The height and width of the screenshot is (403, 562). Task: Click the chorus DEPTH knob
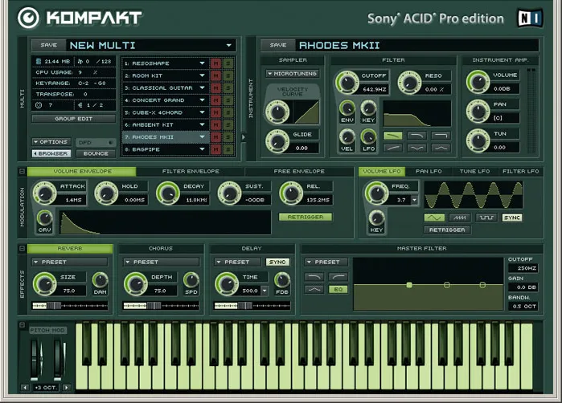point(136,284)
